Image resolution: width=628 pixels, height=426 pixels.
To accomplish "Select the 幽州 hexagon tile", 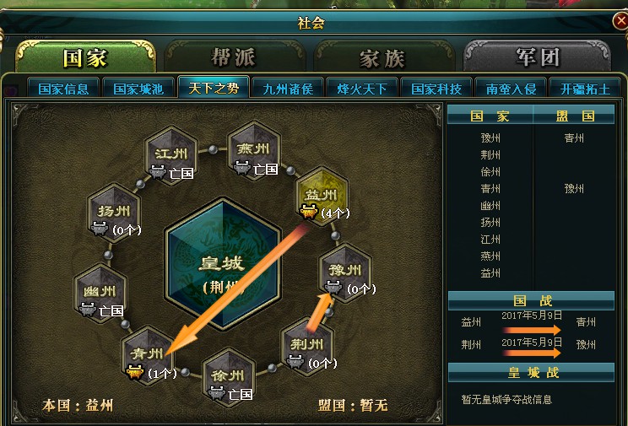I will pos(100,293).
